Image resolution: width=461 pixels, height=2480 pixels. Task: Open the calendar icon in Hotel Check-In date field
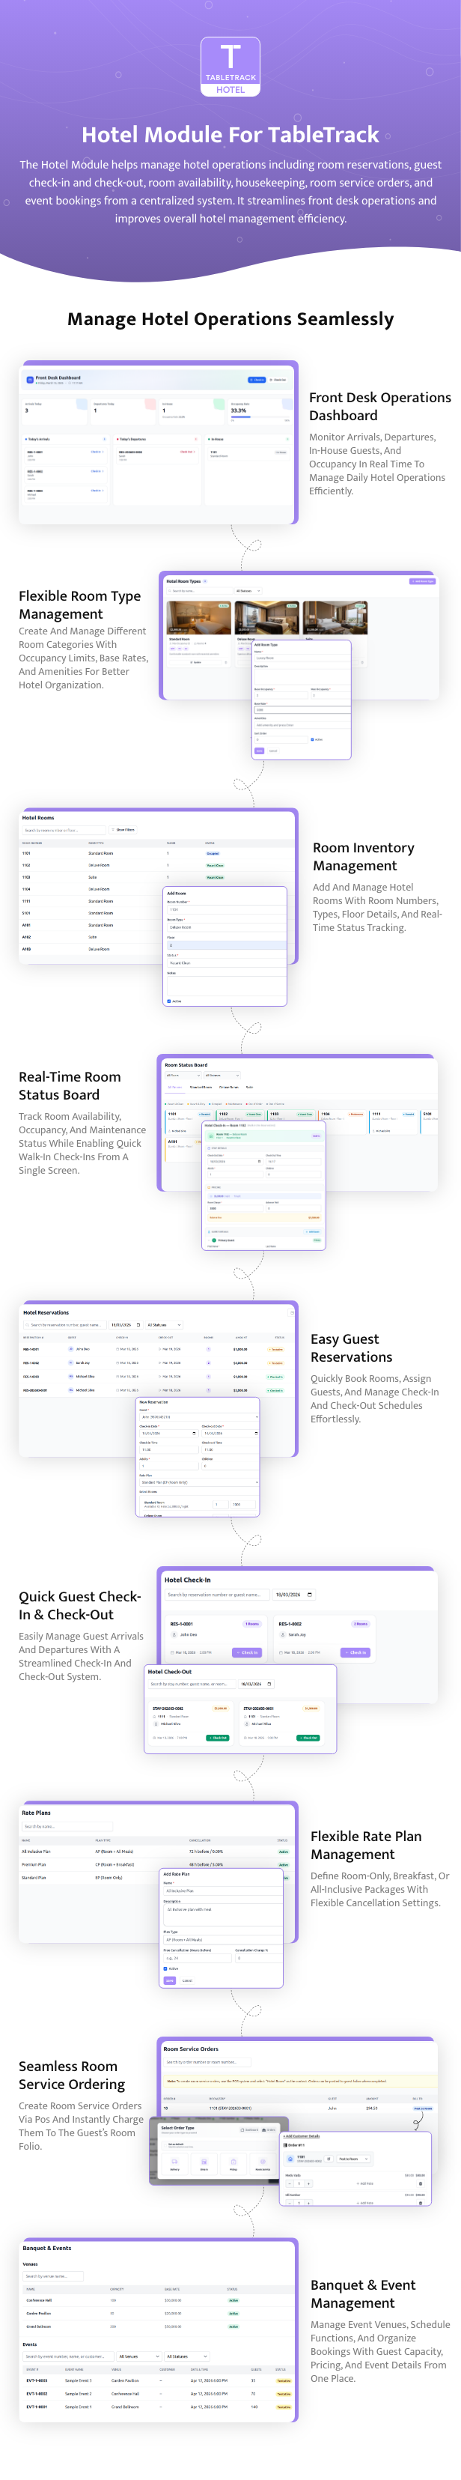[309, 1594]
